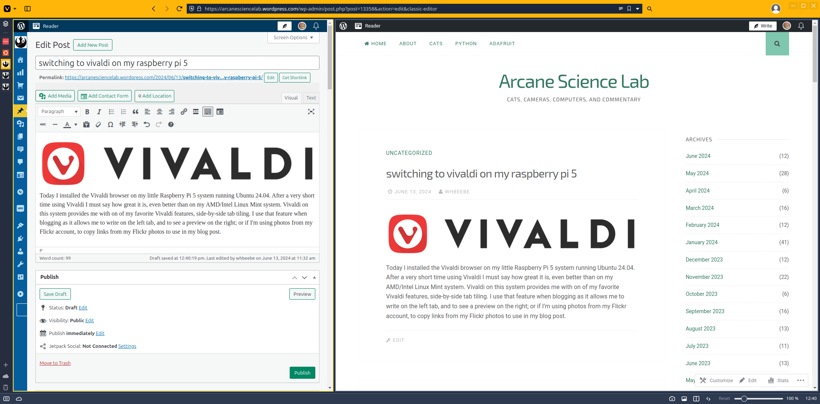Open the text color dropdown arrow
Image resolution: width=820 pixels, height=404 pixels.
(x=76, y=124)
